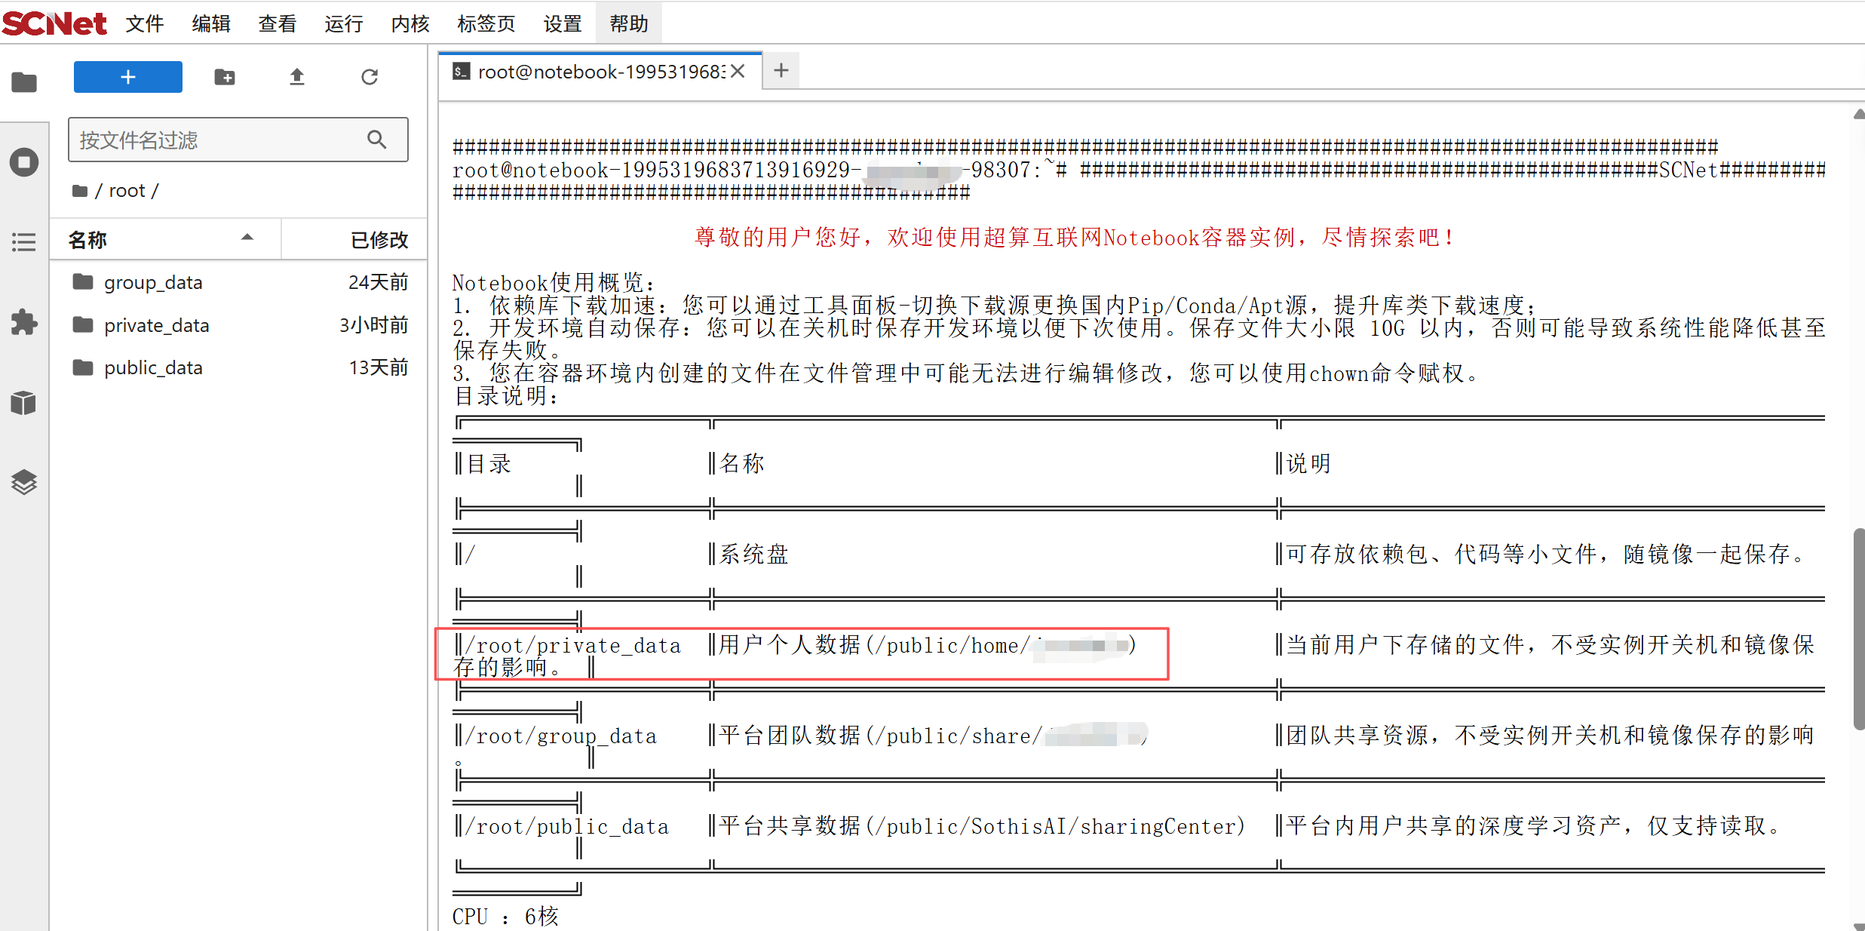Close the root@notebook terminal tab

click(738, 71)
